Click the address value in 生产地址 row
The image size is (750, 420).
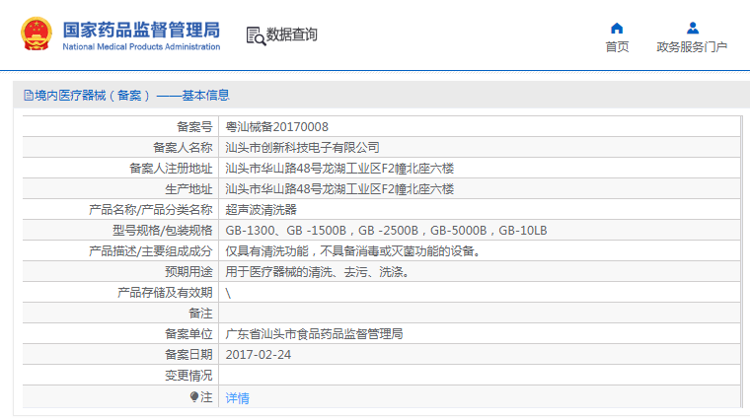coord(339,189)
